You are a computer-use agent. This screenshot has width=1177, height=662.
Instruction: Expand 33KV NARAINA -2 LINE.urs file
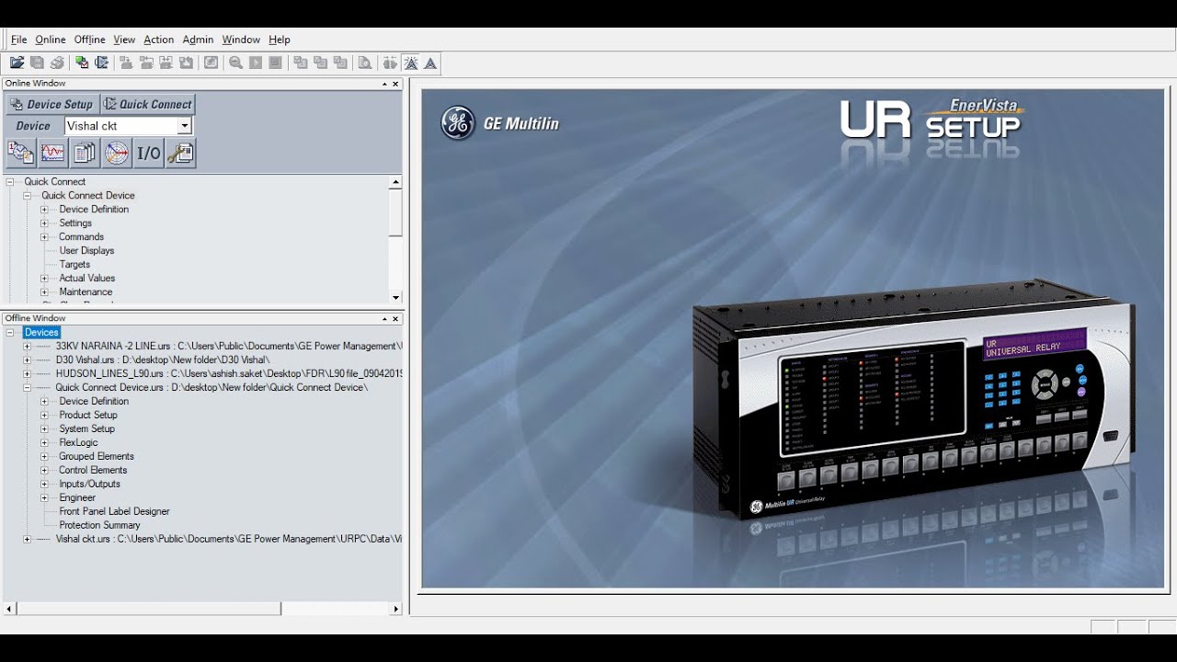pos(27,347)
